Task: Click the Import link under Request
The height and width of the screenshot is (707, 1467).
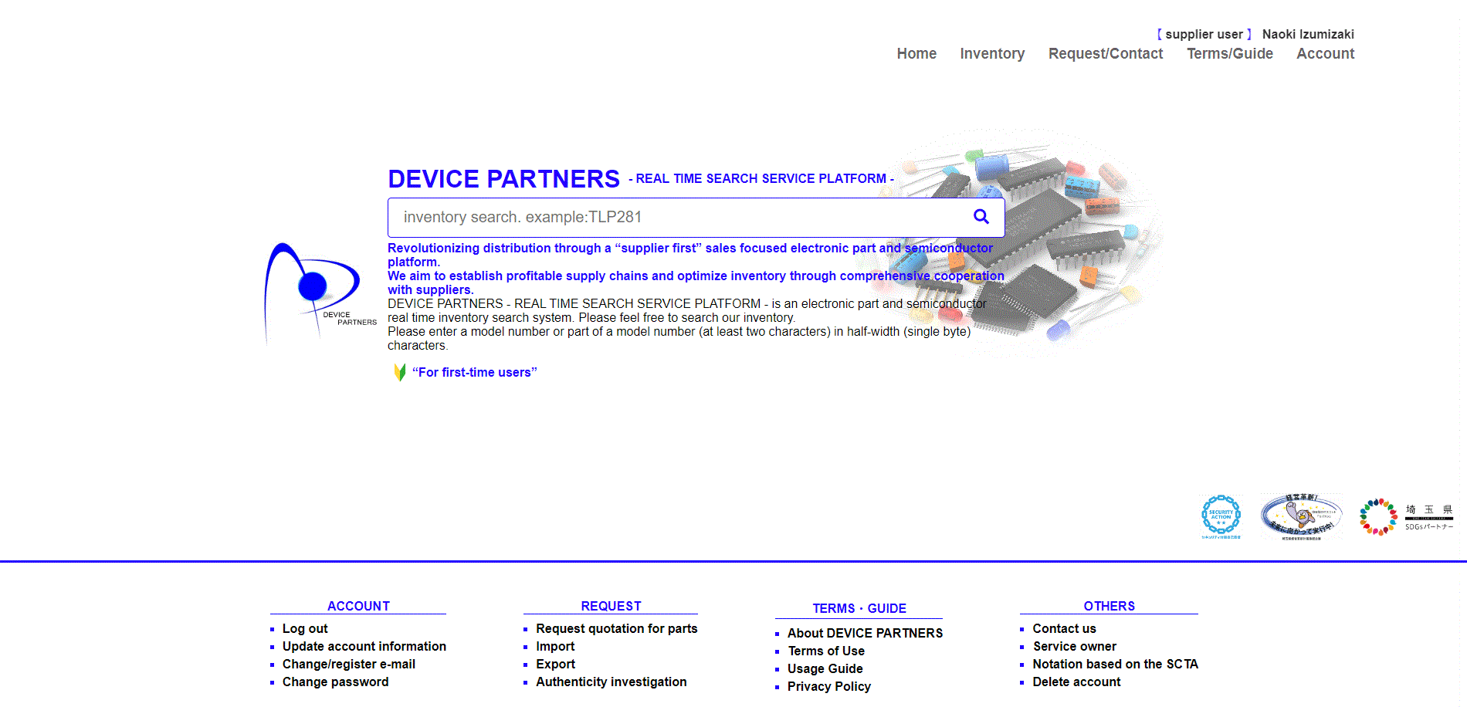Action: 555,646
